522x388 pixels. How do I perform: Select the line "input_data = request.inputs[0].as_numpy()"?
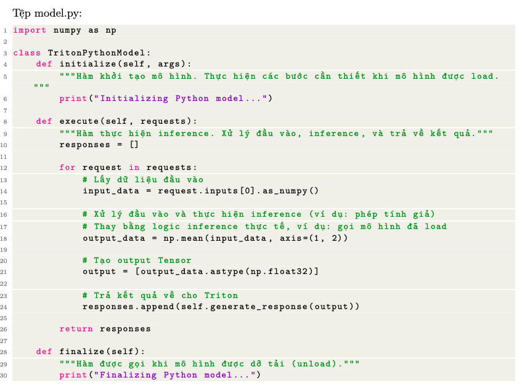(x=201, y=191)
